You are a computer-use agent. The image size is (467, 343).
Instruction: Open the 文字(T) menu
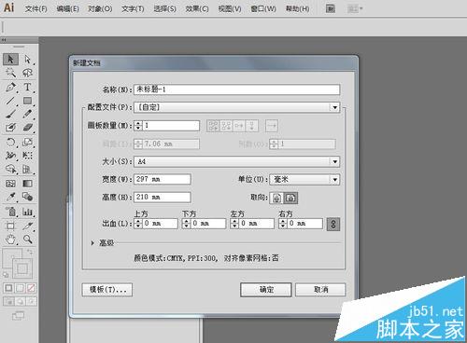[x=133, y=8]
